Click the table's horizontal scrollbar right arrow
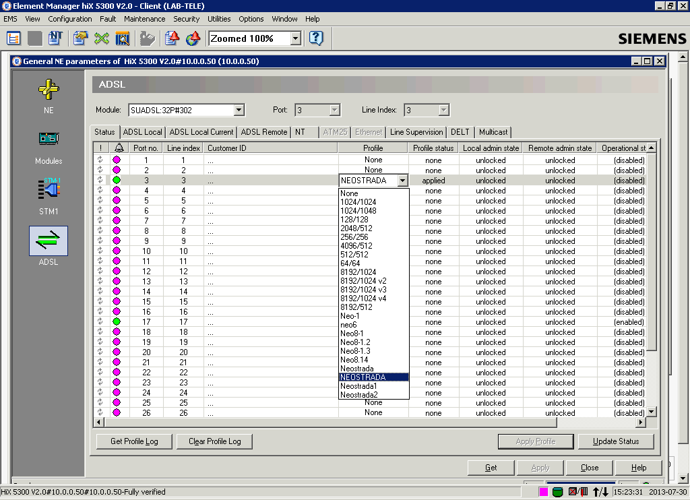 click(x=641, y=423)
